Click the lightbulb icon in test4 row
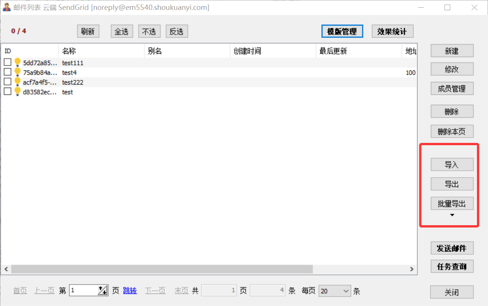The width and height of the screenshot is (488, 306). pyautogui.click(x=18, y=72)
